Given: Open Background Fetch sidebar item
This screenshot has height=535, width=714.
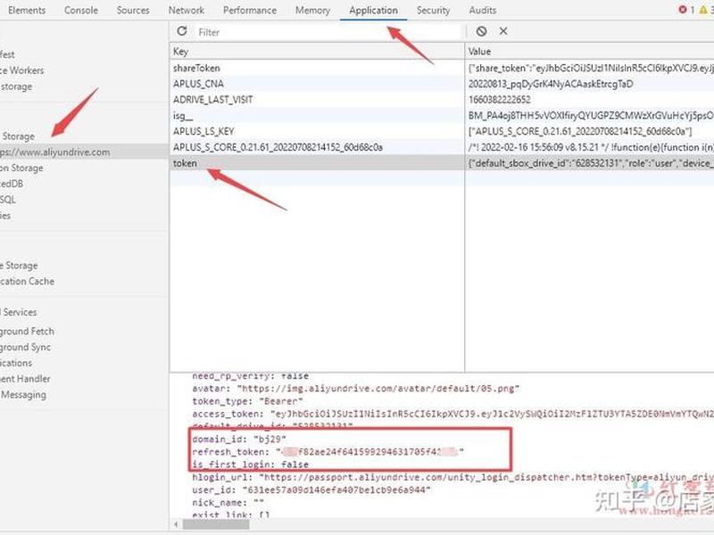Looking at the screenshot, I should tap(28, 331).
